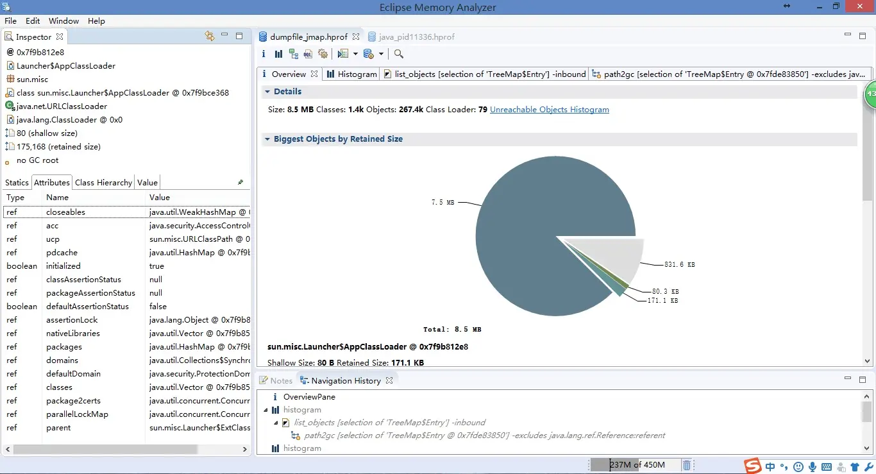
Task: Open the Run Expert System Test dropdown arrow
Action: (x=355, y=54)
